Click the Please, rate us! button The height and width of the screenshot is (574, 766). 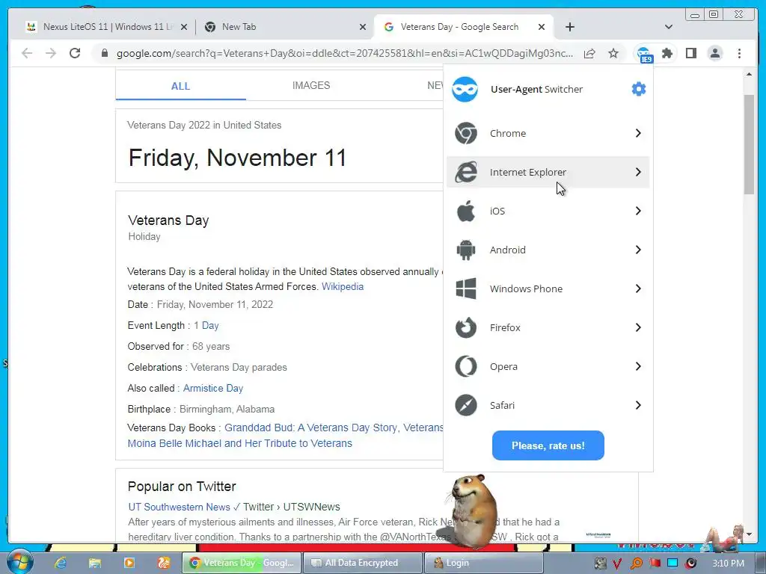[548, 445]
